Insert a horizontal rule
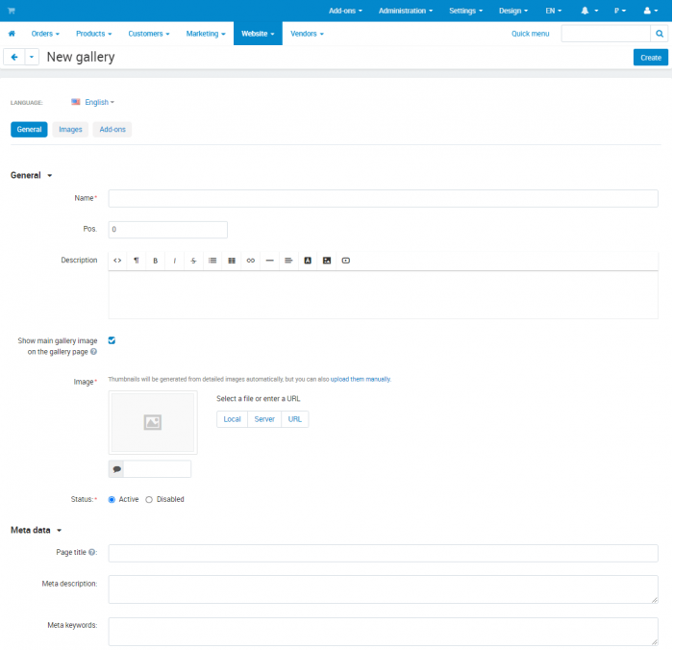 269,261
